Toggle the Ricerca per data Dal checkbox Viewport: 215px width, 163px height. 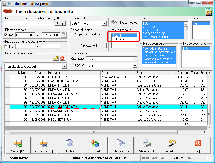[x=6, y=35]
